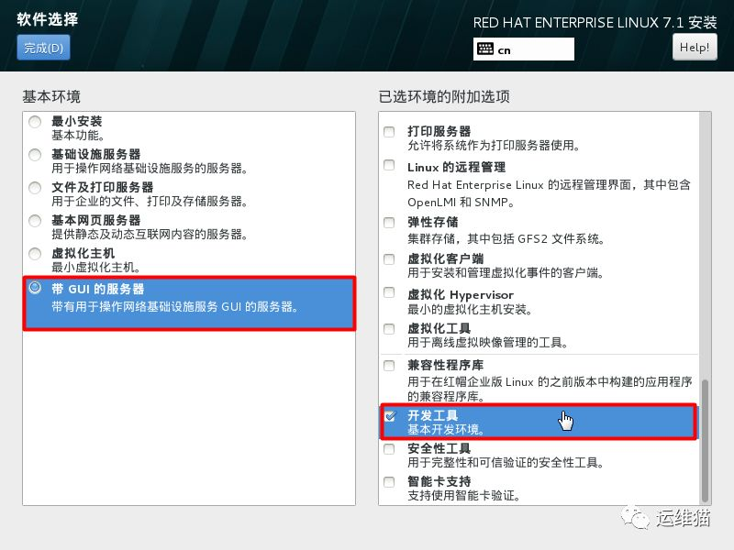This screenshot has height=550, width=734.
Task: Click the text 用于操作网络基础设施服务的服务器。
Action: [x=150, y=169]
